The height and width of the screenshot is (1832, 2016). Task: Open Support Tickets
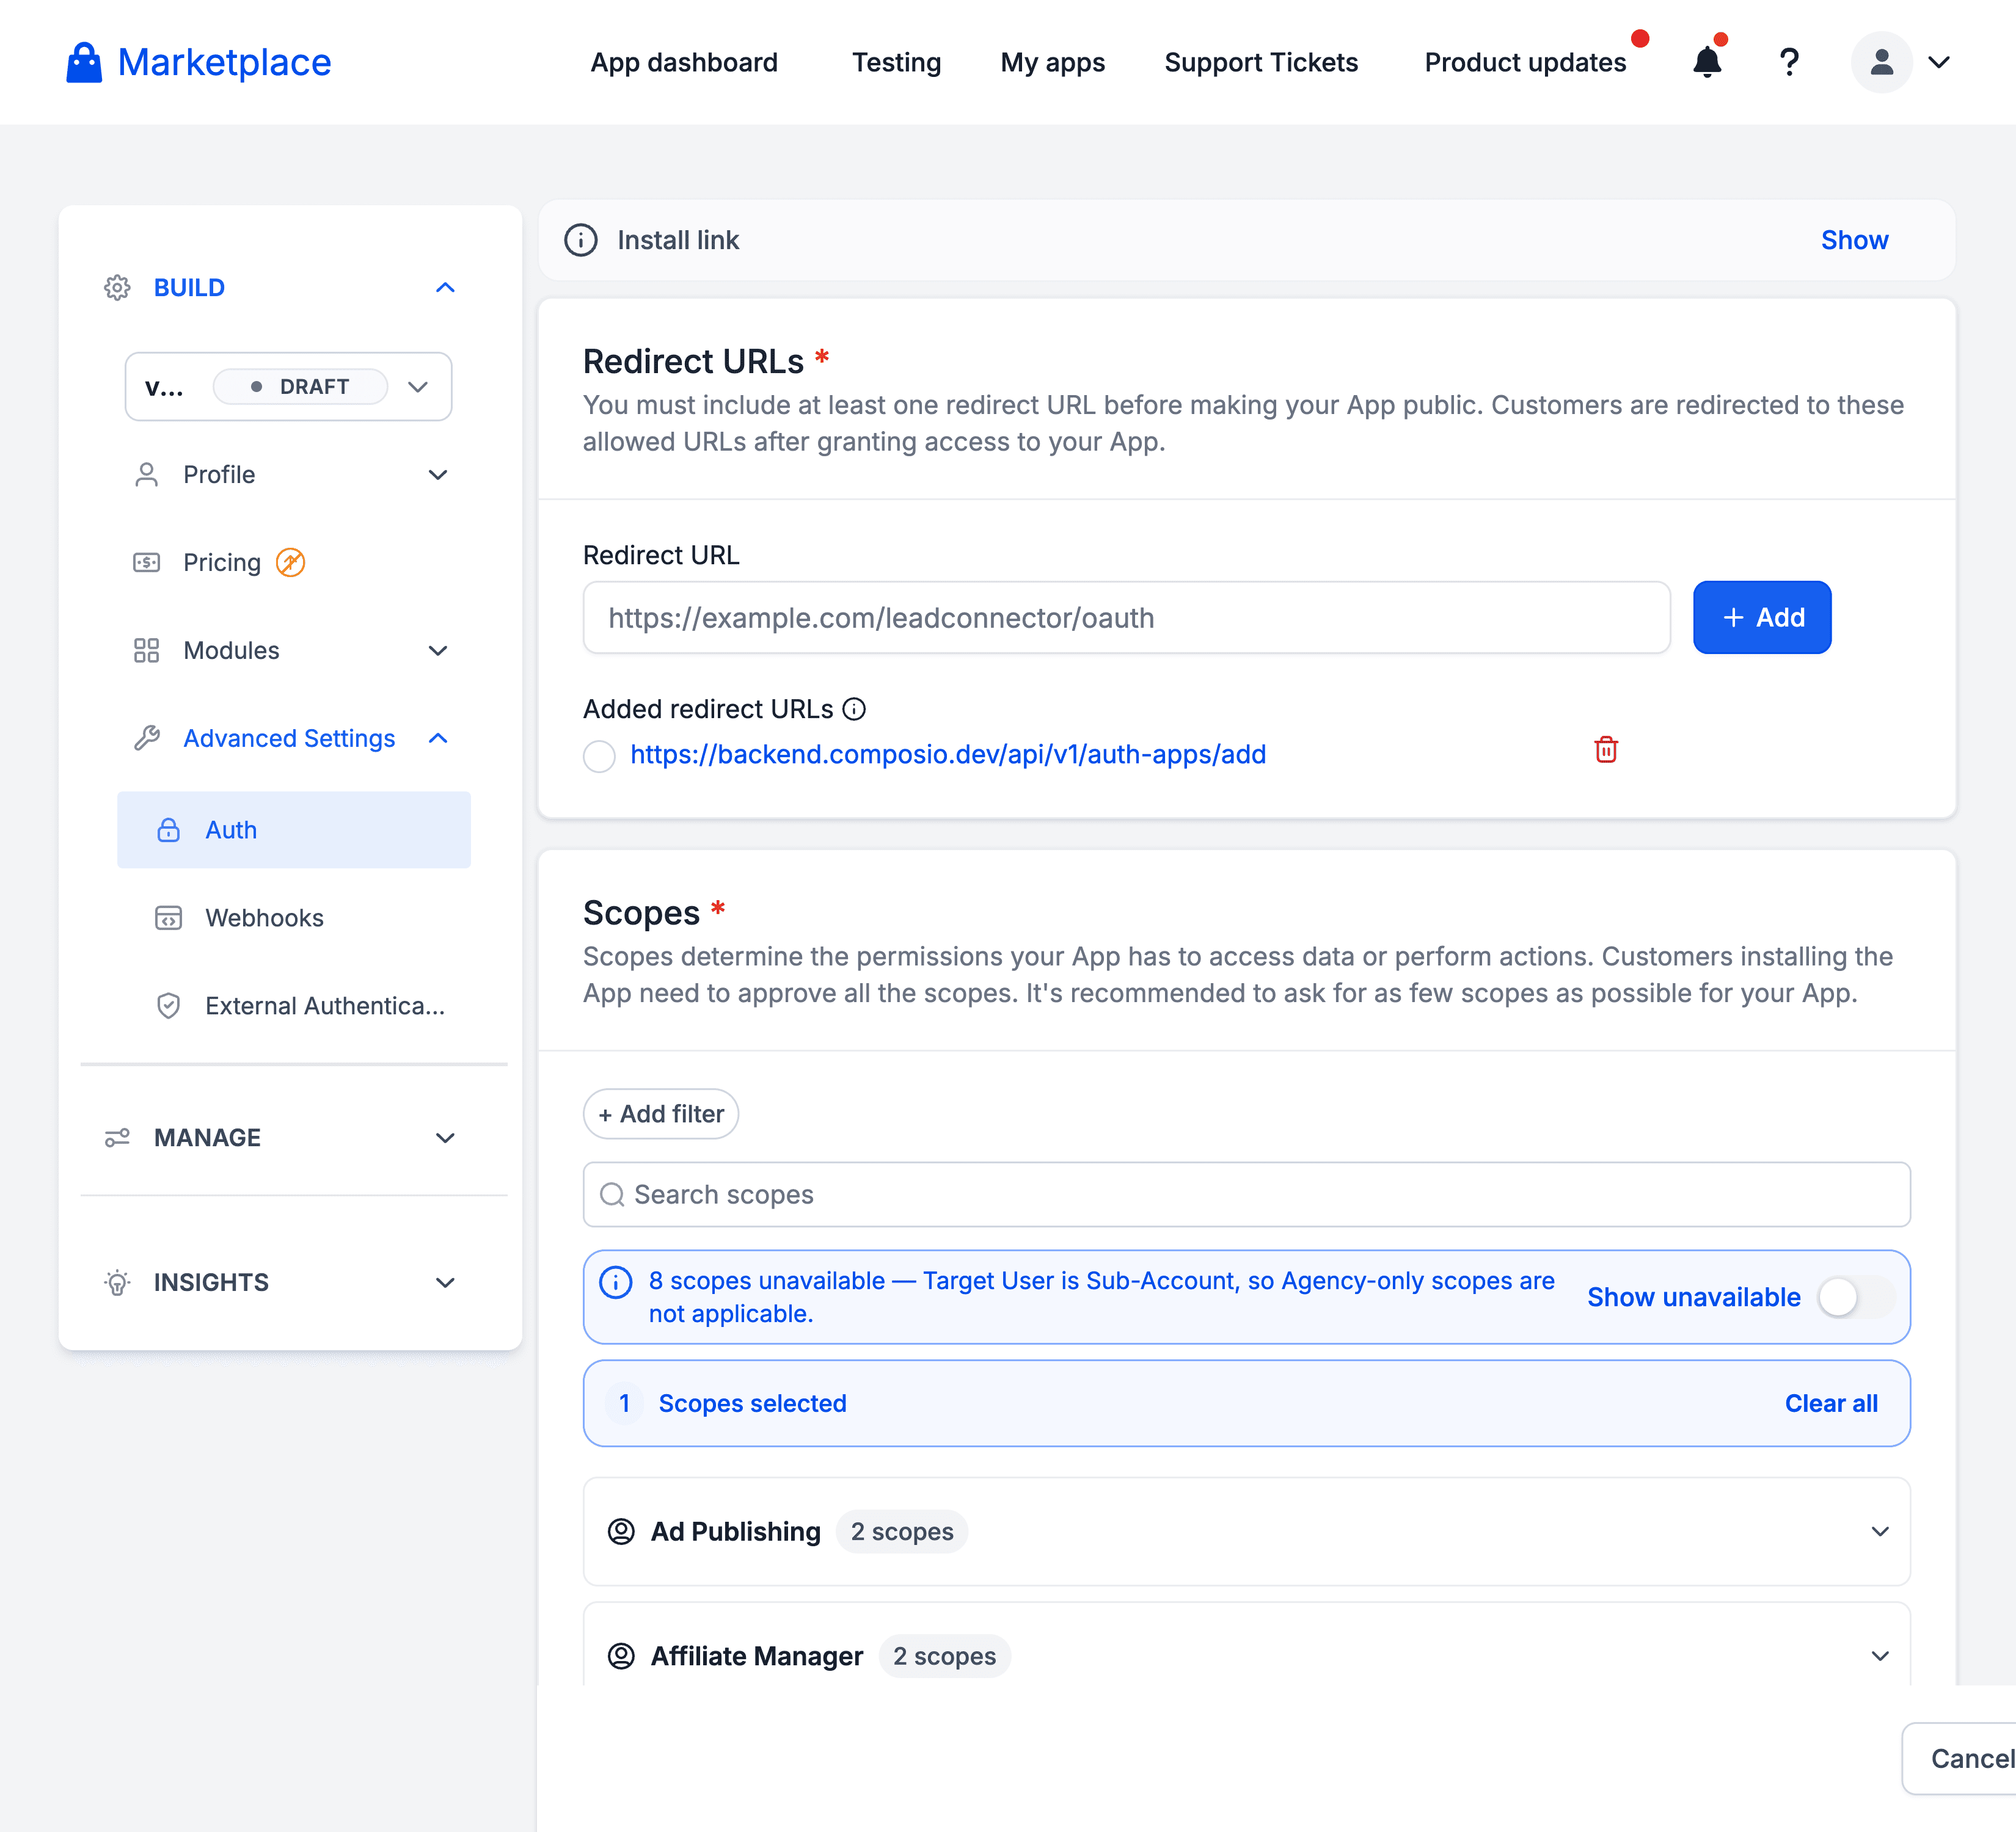(x=1261, y=62)
